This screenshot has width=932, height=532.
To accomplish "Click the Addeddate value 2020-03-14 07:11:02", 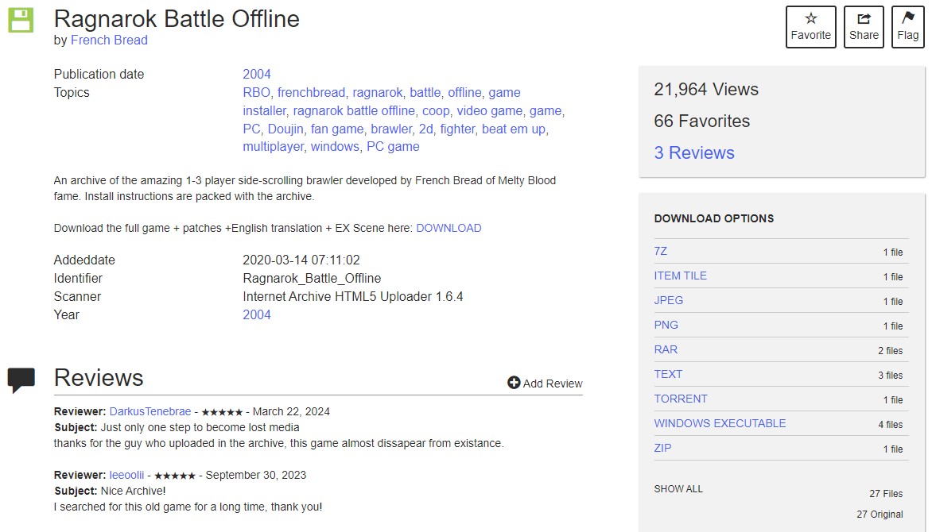I will click(301, 260).
